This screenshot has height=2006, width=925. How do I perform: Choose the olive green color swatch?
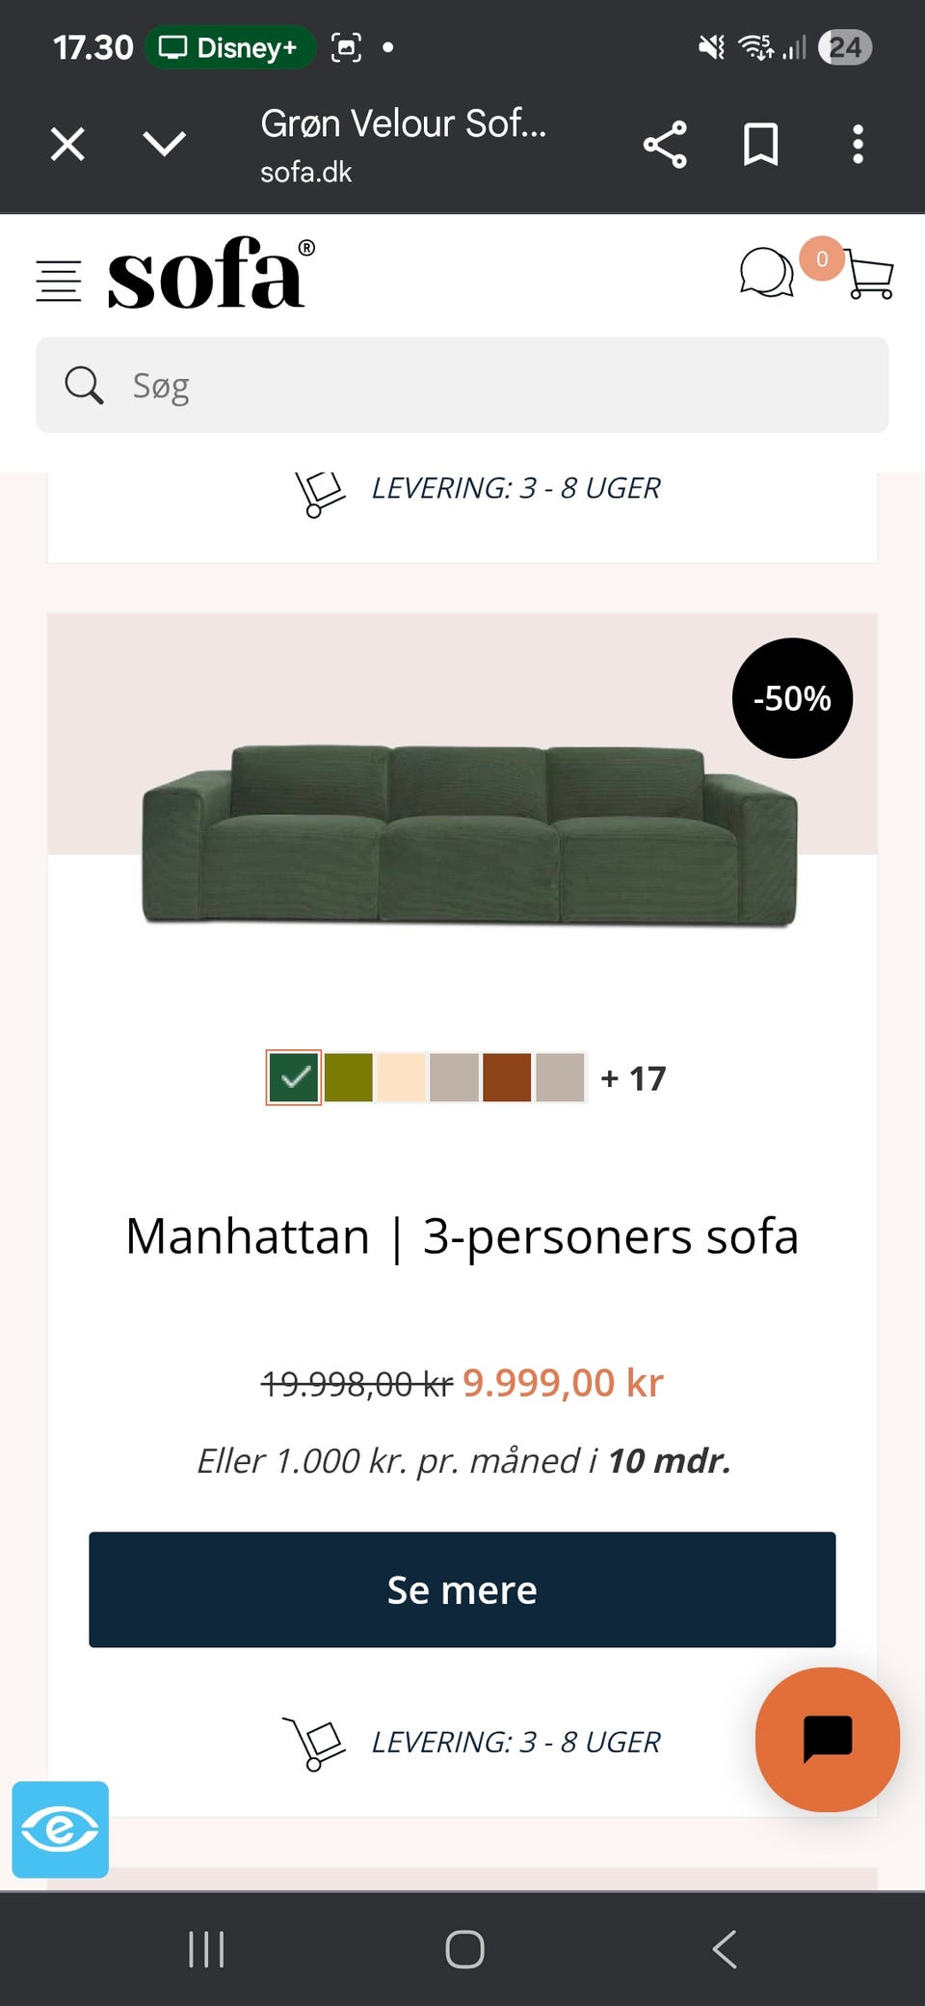click(348, 1077)
